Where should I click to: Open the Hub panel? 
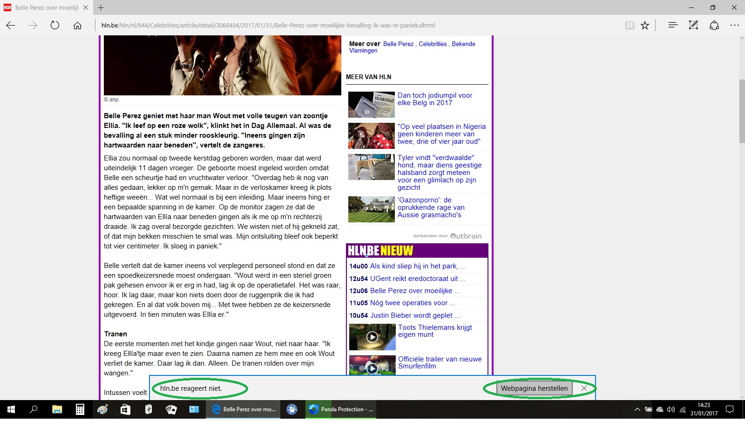coord(673,25)
